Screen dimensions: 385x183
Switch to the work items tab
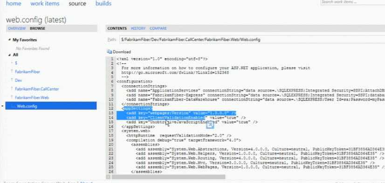(45, 3)
